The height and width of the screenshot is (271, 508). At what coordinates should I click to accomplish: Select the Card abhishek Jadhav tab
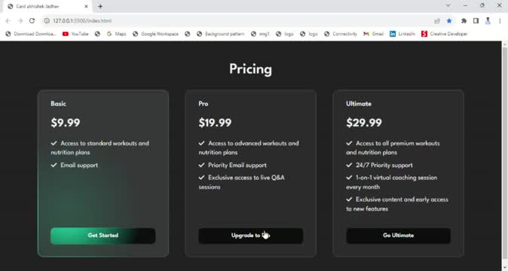pos(48,6)
